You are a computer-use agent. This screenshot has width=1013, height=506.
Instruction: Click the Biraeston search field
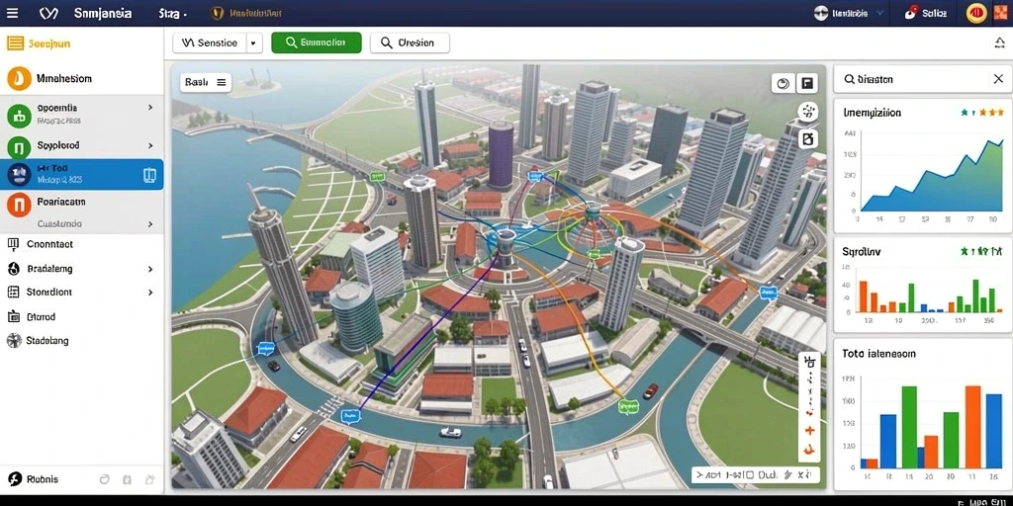(912, 79)
